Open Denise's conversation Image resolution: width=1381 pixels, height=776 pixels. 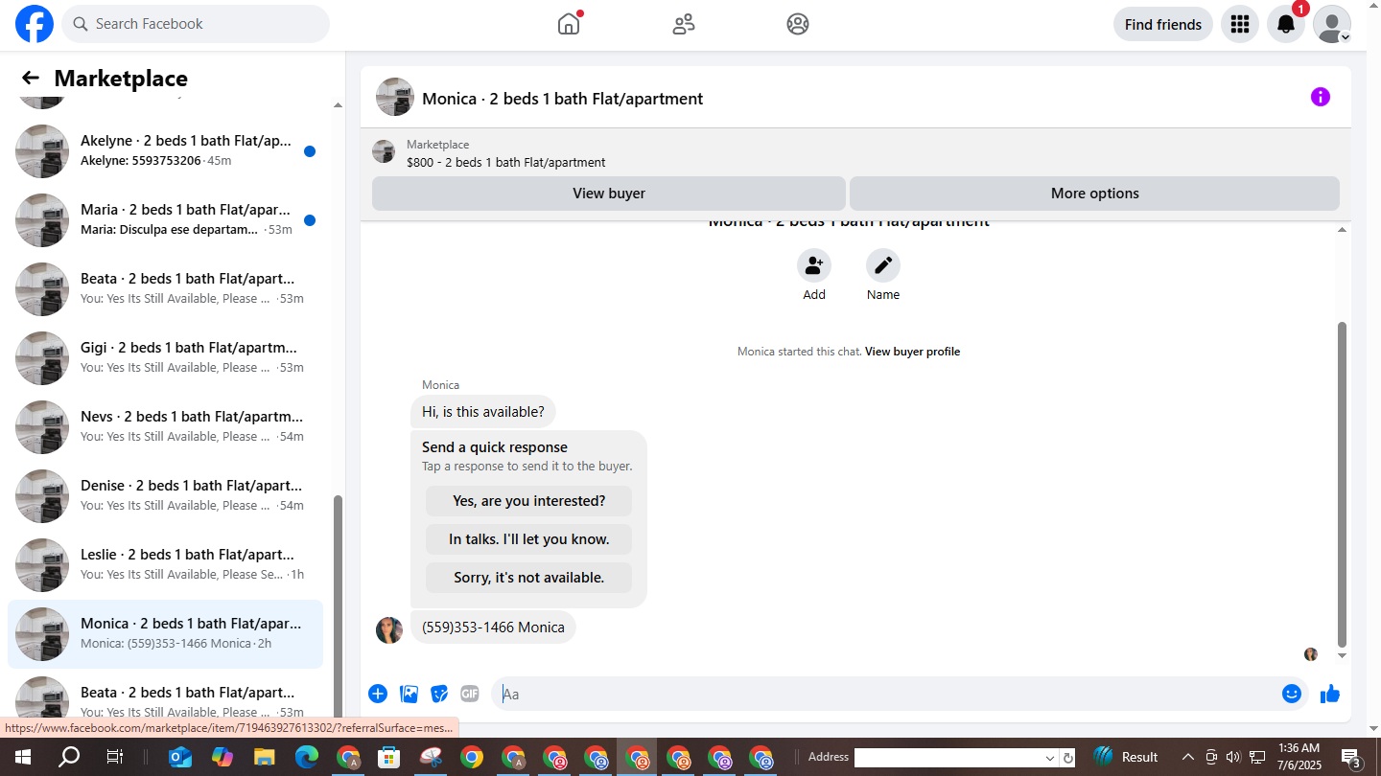point(165,496)
